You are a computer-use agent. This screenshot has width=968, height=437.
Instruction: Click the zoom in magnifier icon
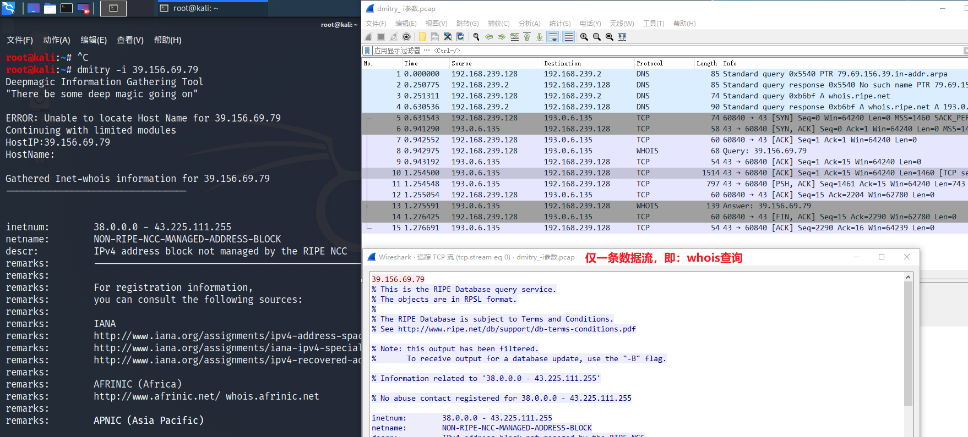[x=584, y=37]
